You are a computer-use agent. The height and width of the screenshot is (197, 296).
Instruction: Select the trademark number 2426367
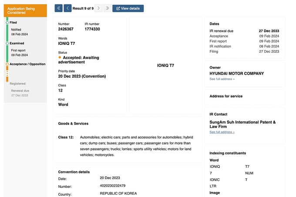[x=66, y=29]
